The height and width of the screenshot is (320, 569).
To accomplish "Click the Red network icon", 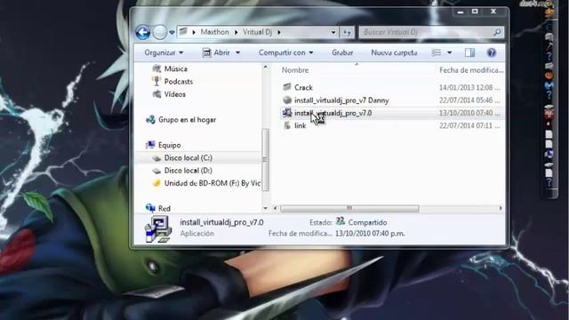I will [150, 208].
